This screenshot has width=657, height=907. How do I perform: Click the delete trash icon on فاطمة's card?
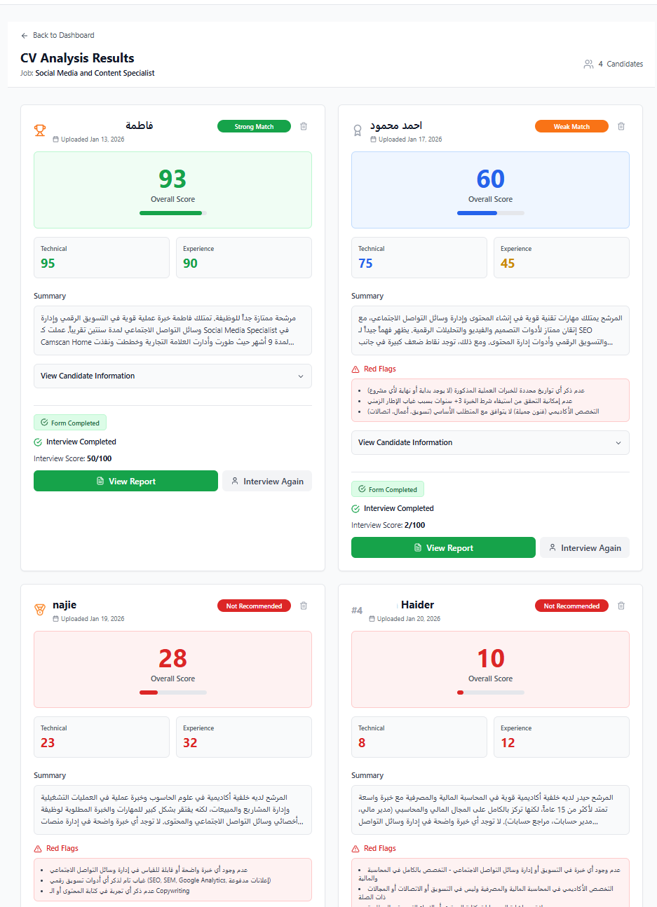[304, 126]
